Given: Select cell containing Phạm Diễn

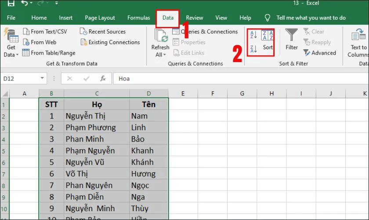Looking at the screenshot, I should 97,197.
